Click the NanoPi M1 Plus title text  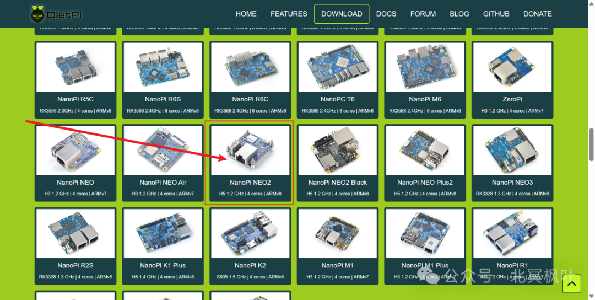click(425, 265)
